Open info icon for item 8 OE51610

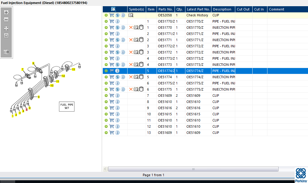click(117, 102)
